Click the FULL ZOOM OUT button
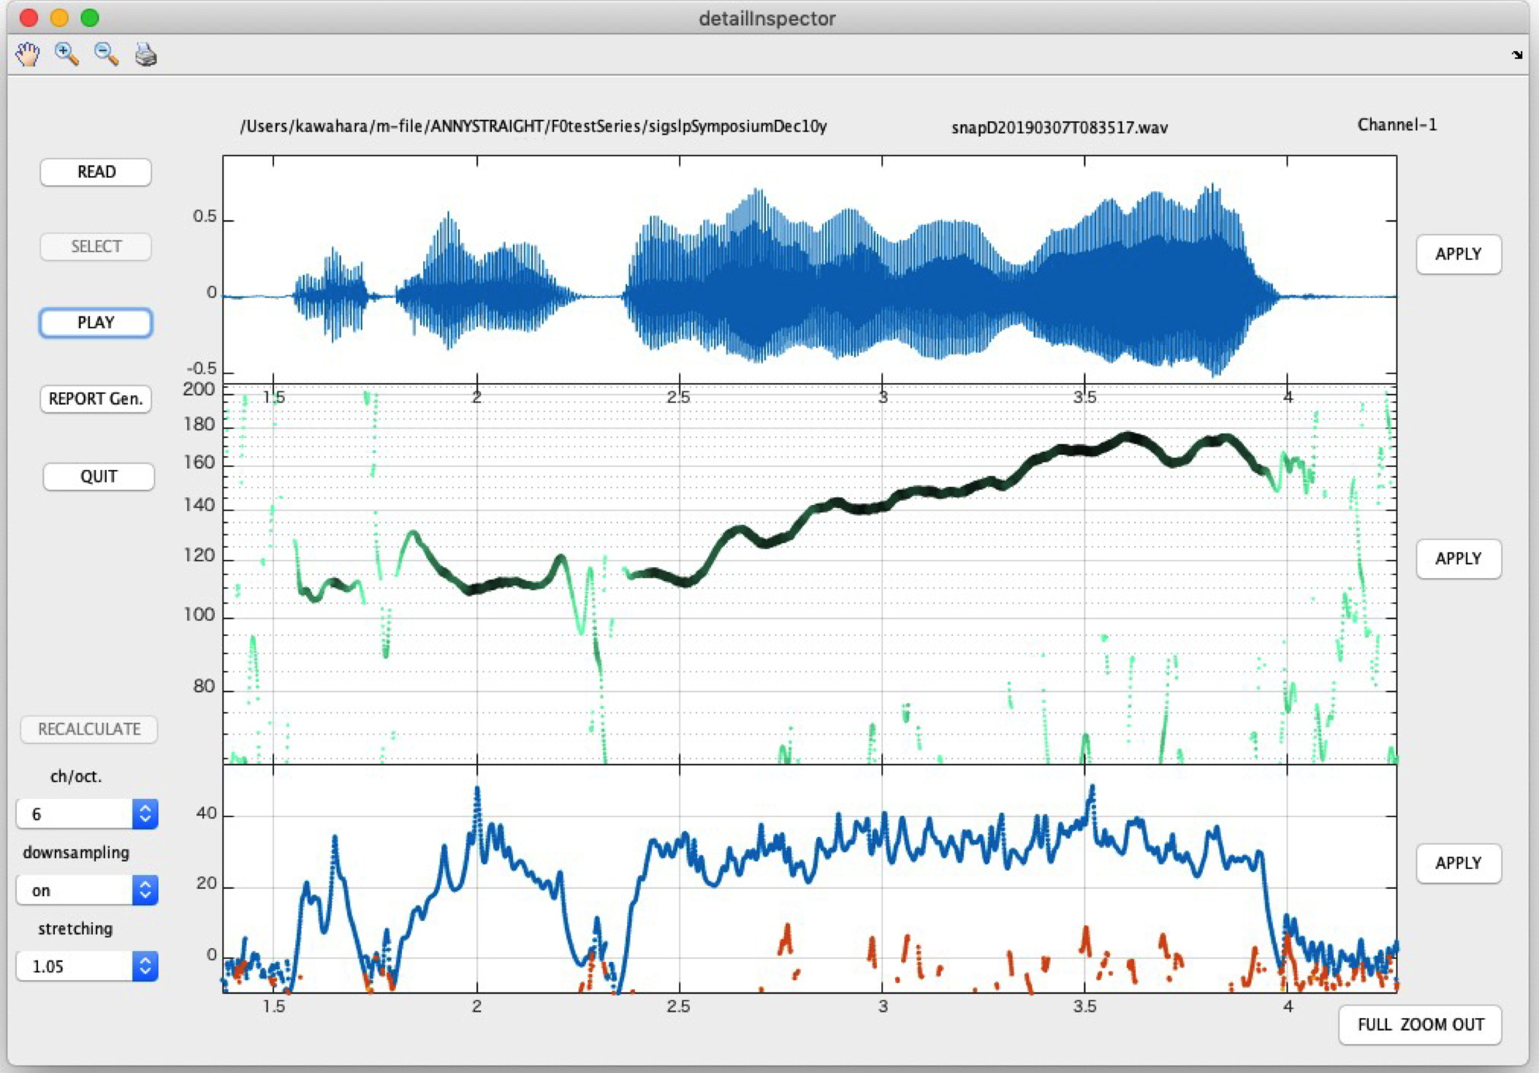 coord(1420,1024)
